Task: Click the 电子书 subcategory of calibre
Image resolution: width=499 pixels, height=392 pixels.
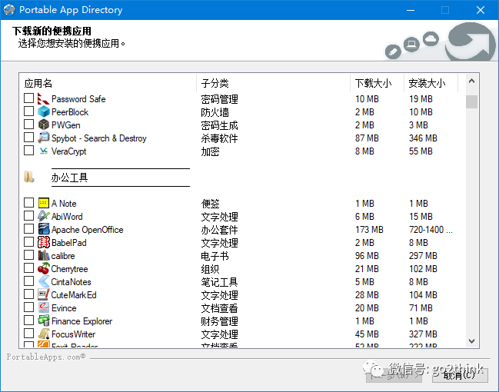Action: (215, 256)
